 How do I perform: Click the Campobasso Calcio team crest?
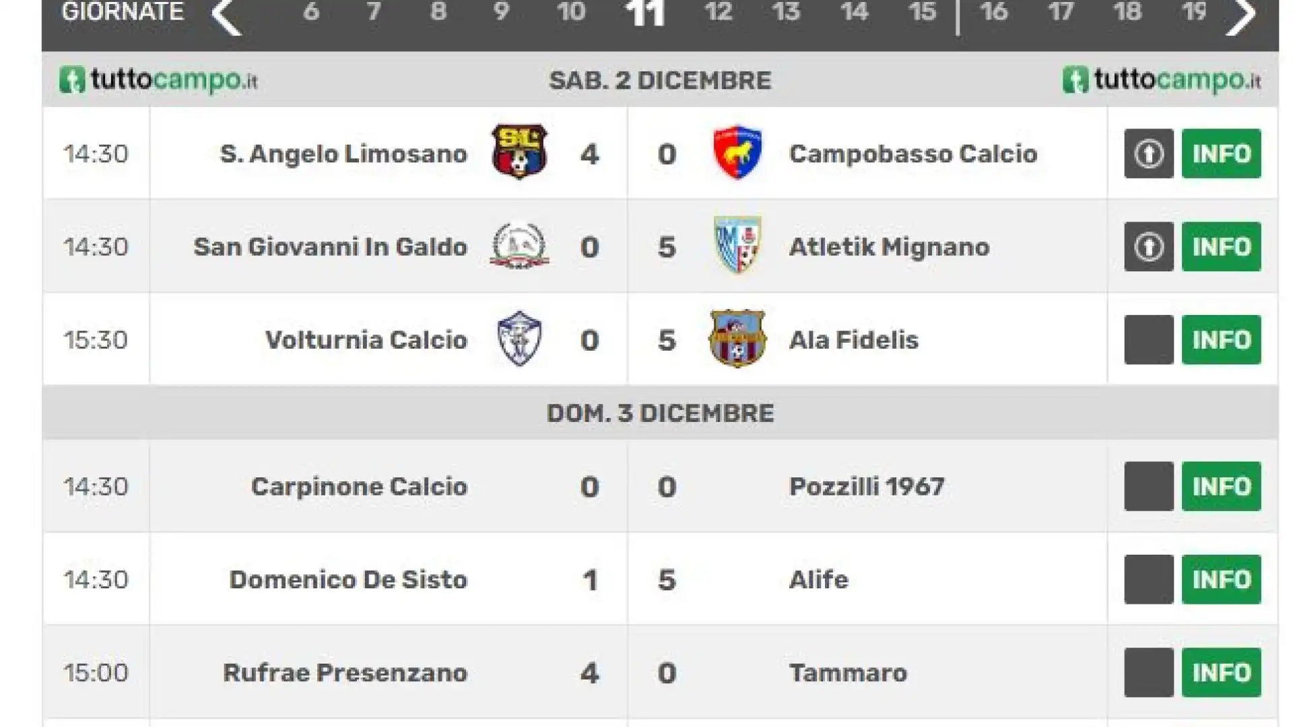737,152
